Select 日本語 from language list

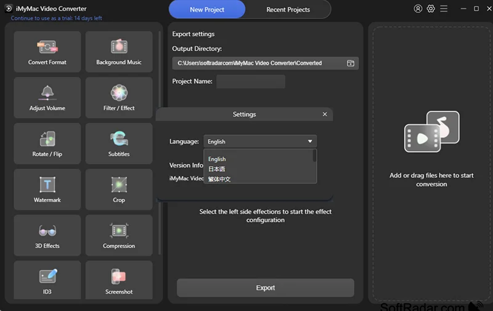(217, 169)
